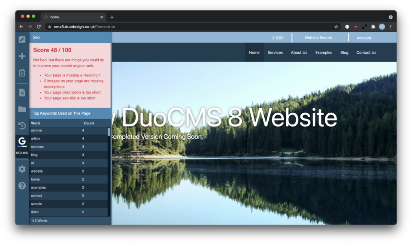Click the plus icon to add content
This screenshot has height=245, width=412.
point(22,56)
